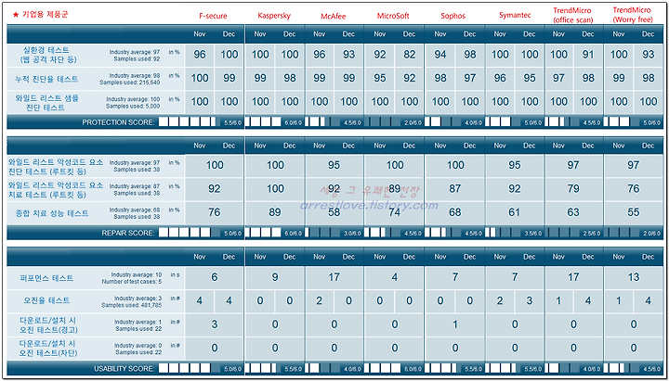Click the 'Samples used: 216,640' text
The height and width of the screenshot is (381, 669).
click(130, 83)
